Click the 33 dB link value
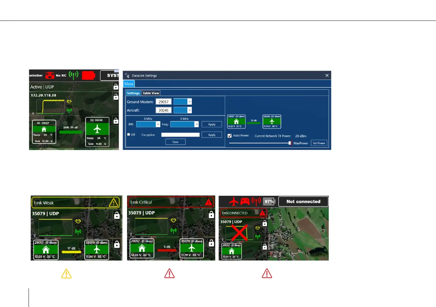436x307 pixels. point(254,121)
